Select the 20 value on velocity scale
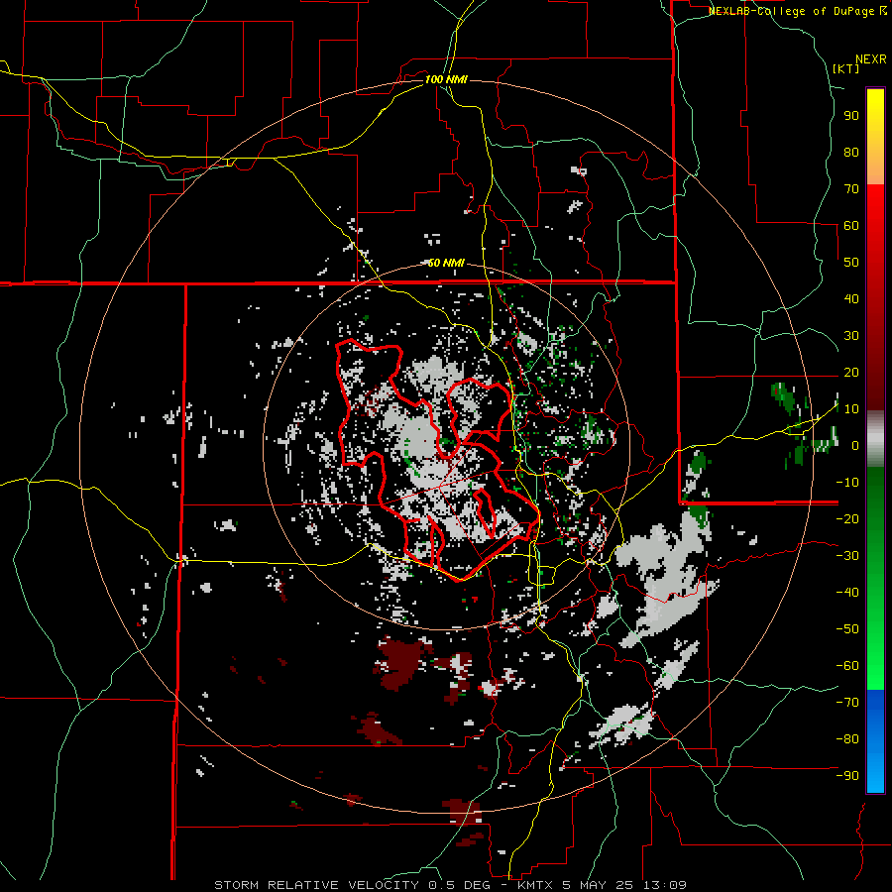 pyautogui.click(x=851, y=373)
